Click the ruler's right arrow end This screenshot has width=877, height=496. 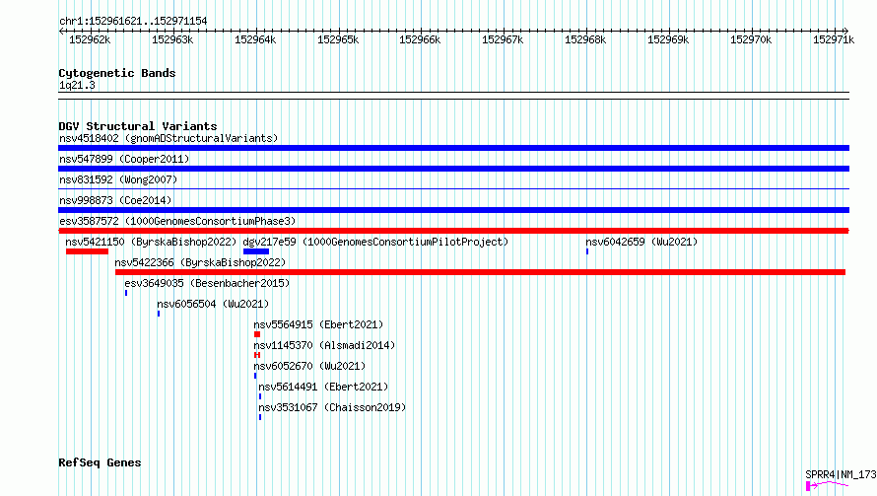tap(845, 31)
